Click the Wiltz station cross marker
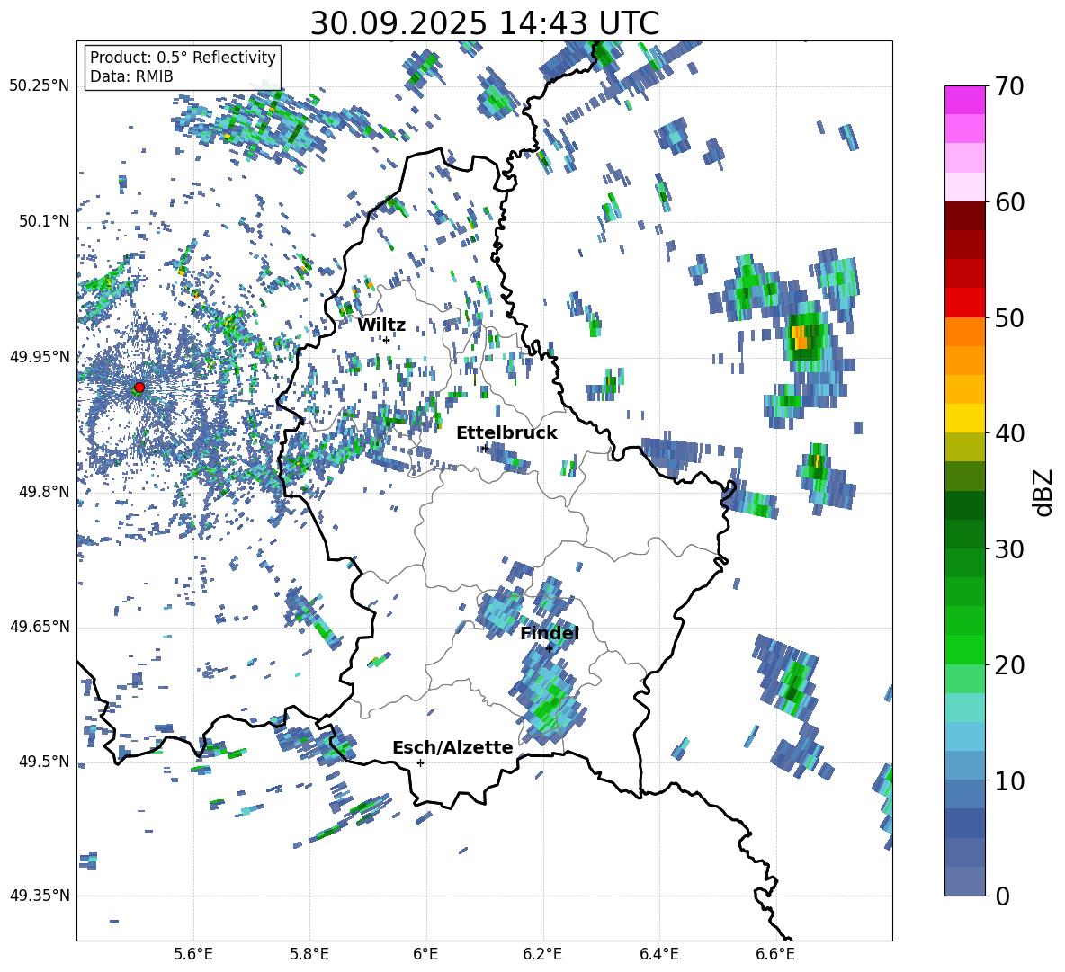 tap(387, 340)
